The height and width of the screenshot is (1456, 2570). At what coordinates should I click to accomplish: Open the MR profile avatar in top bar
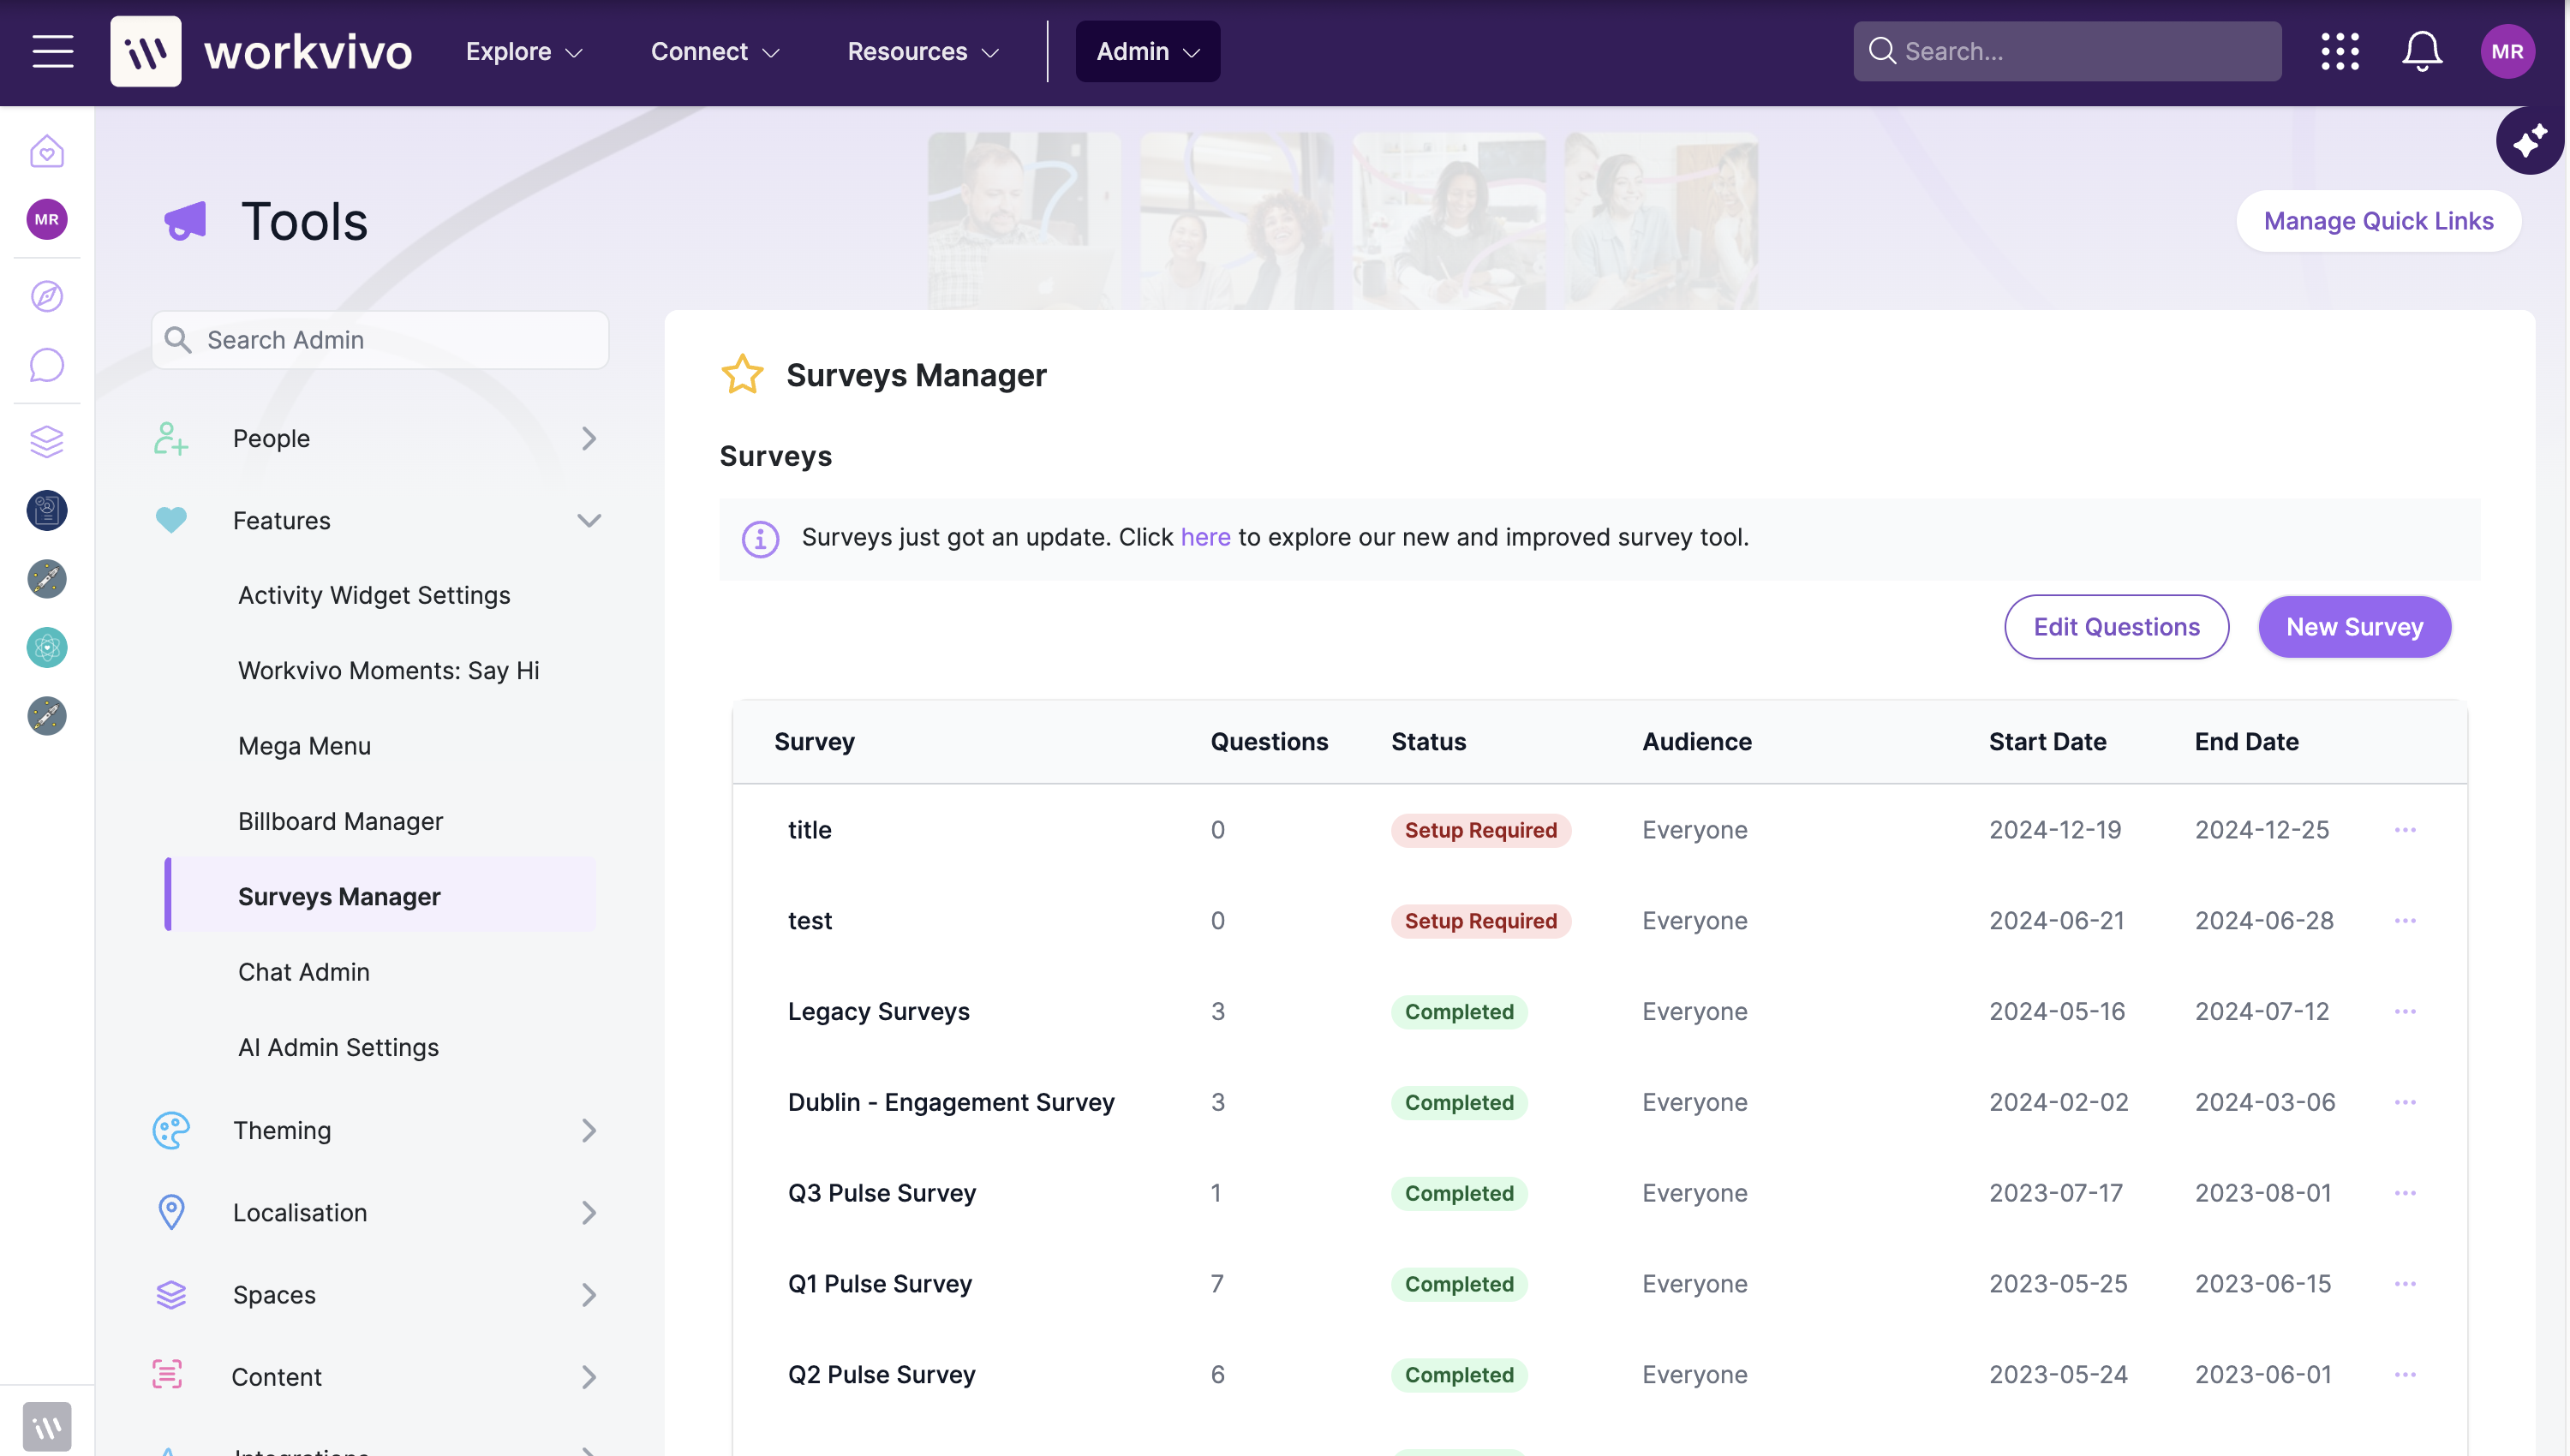coord(2507,51)
